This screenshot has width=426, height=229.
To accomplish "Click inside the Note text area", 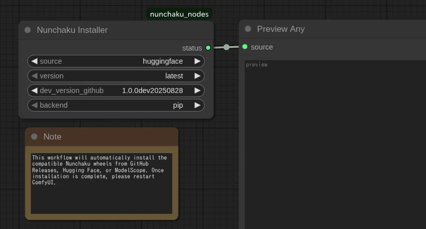I will click(x=101, y=184).
